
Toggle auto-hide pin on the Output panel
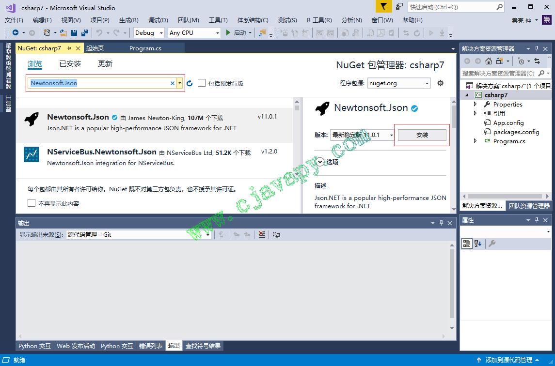(x=441, y=223)
